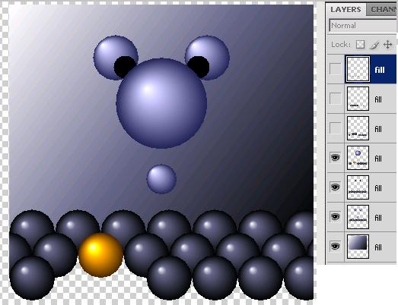Select the gradient layer thumbnail

pyautogui.click(x=358, y=247)
